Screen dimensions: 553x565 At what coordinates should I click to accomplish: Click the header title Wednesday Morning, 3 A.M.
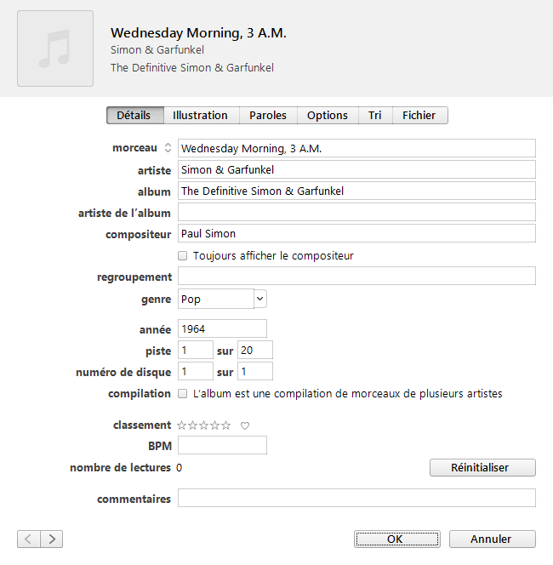click(198, 33)
